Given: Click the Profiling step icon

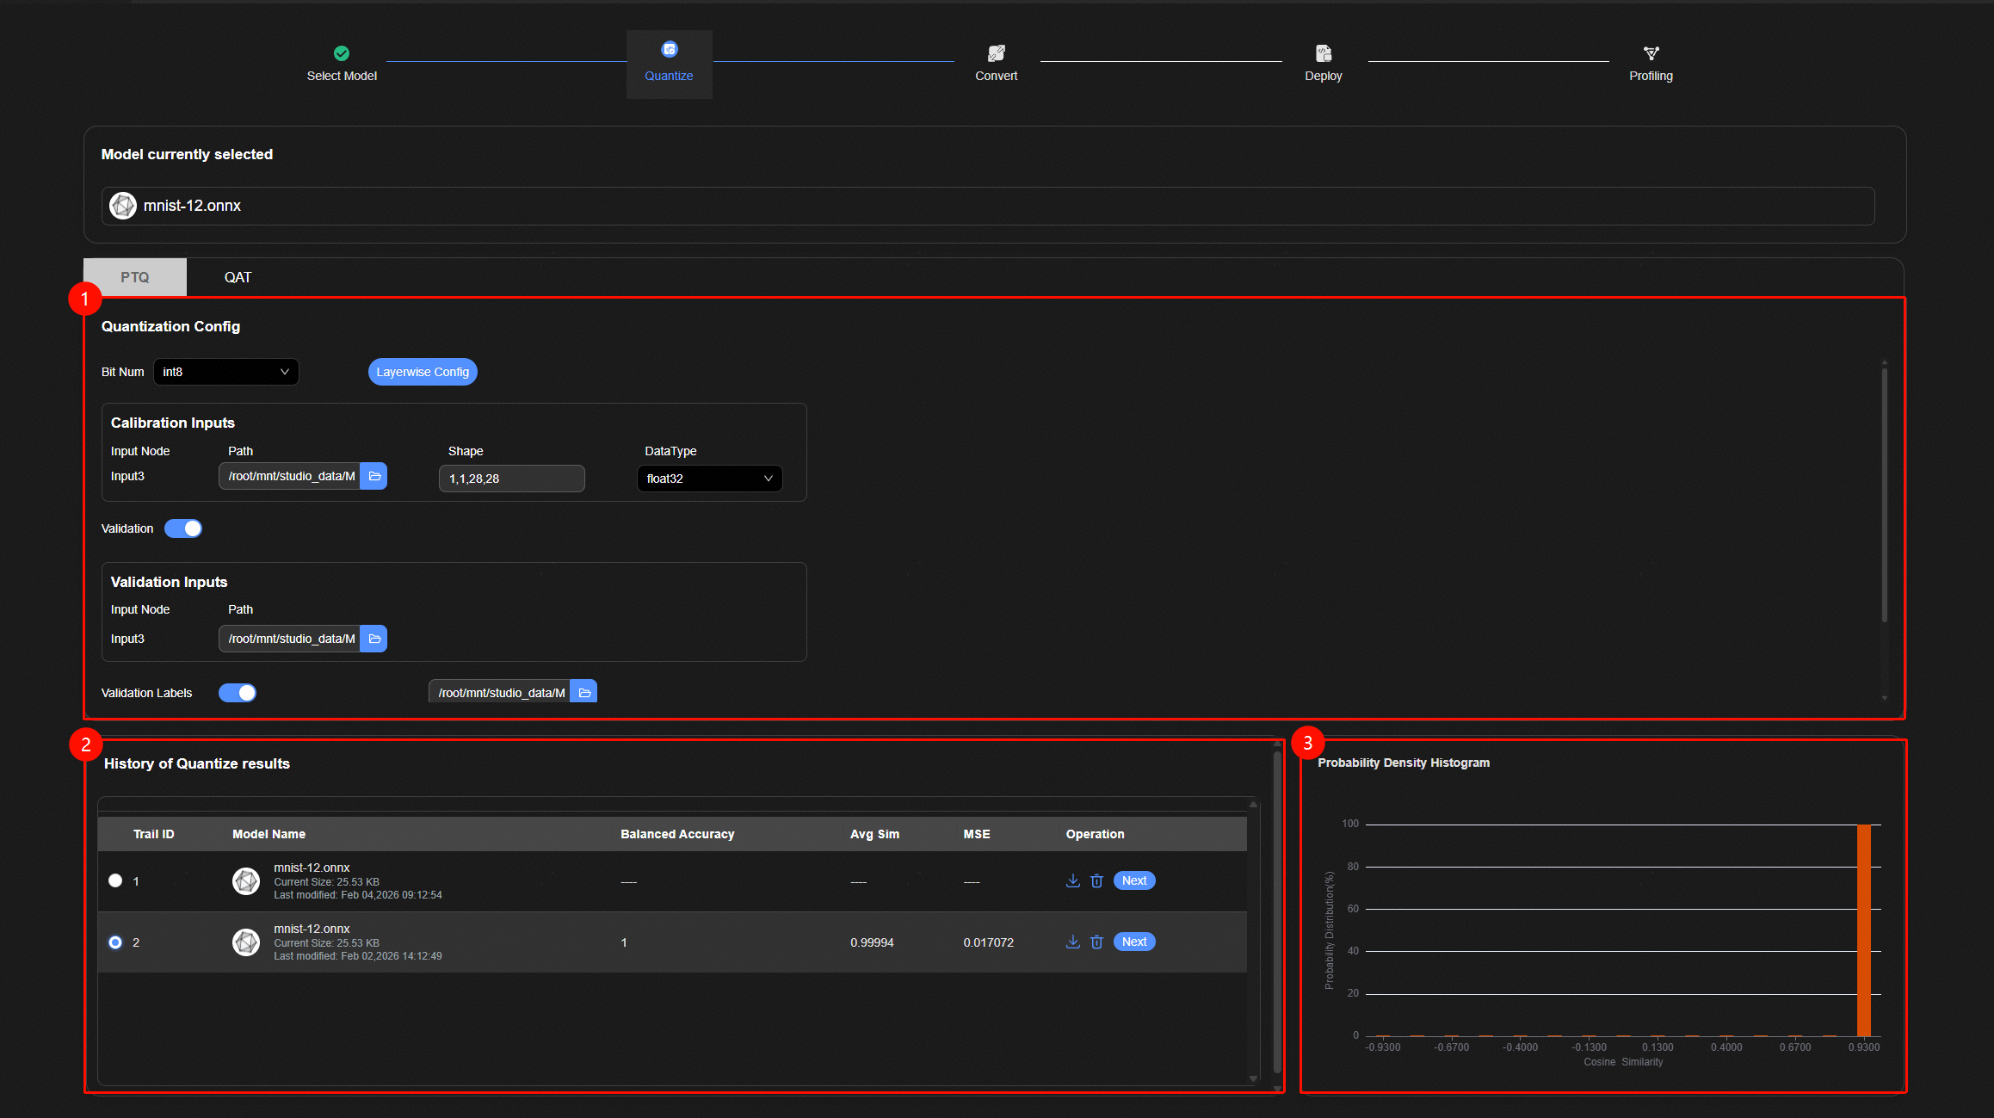Looking at the screenshot, I should pos(1651,53).
